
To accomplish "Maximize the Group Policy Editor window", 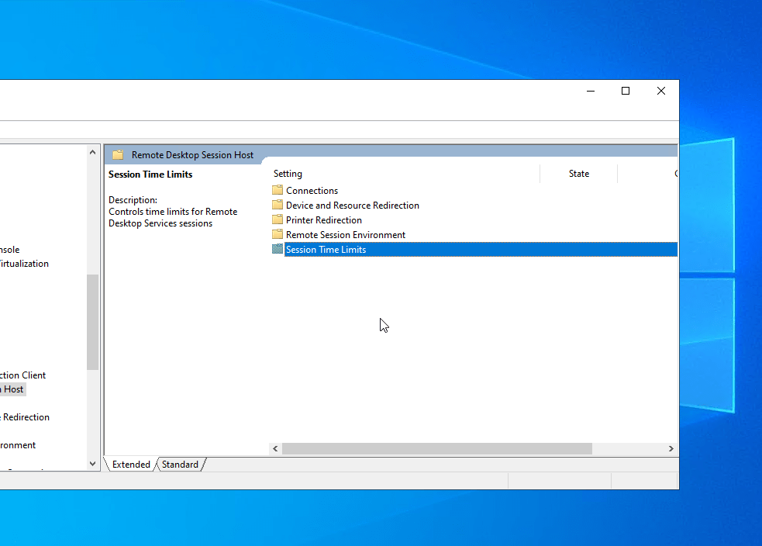I will [626, 91].
